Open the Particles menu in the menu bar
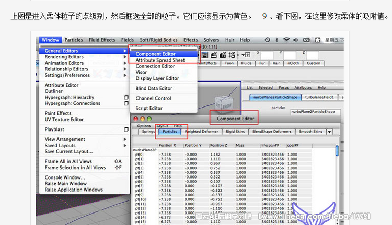The image size is (392, 225). [74, 40]
